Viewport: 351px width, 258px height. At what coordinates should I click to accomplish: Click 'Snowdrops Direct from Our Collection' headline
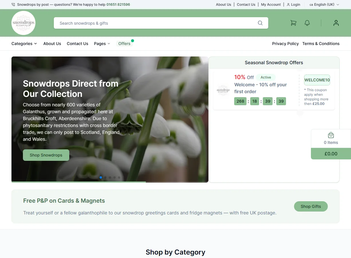point(71,89)
